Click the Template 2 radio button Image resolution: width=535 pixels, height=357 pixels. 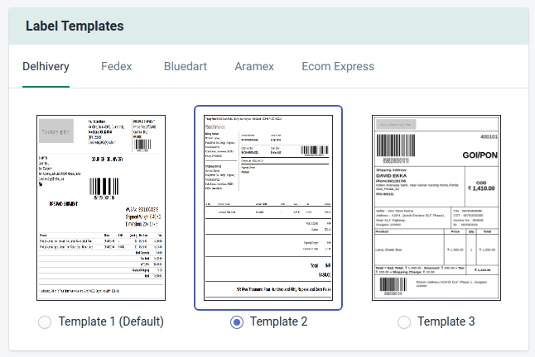pyautogui.click(x=237, y=321)
